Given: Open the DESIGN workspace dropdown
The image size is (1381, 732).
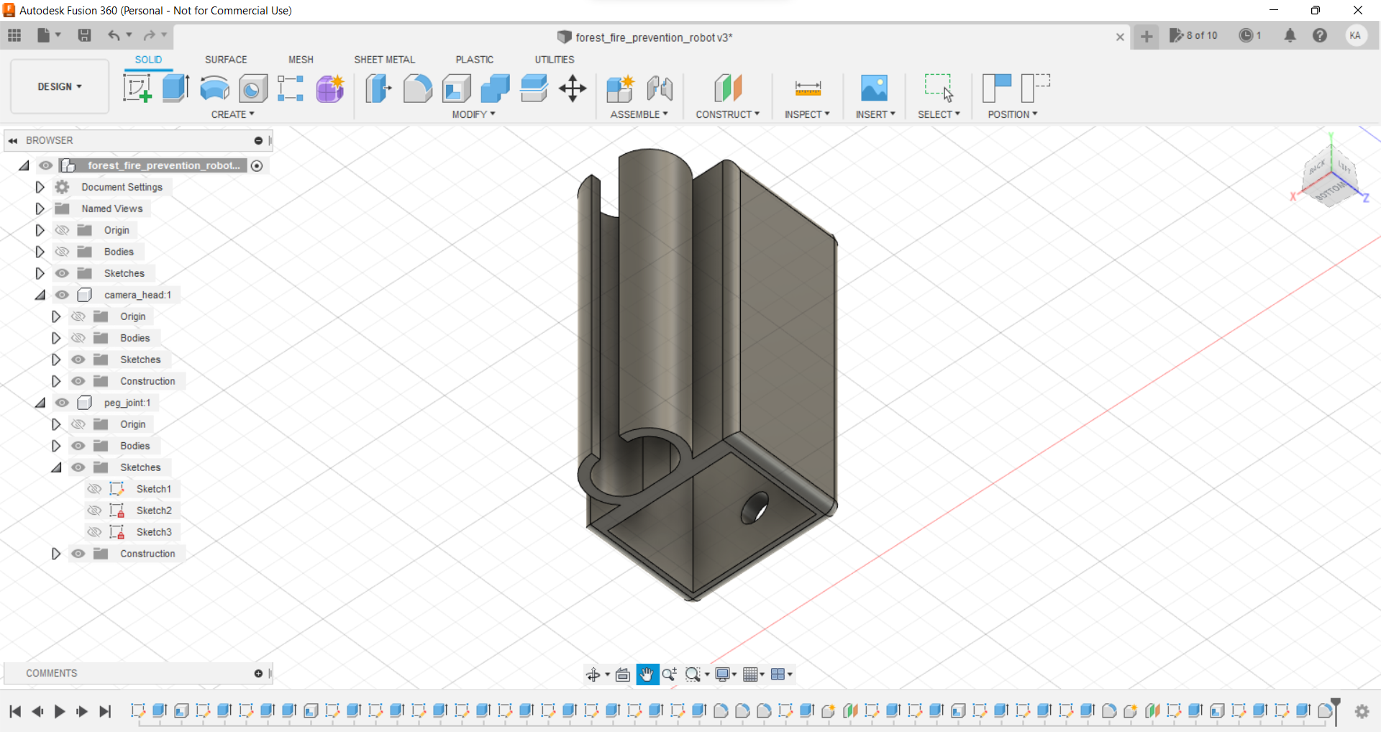Looking at the screenshot, I should pos(60,86).
